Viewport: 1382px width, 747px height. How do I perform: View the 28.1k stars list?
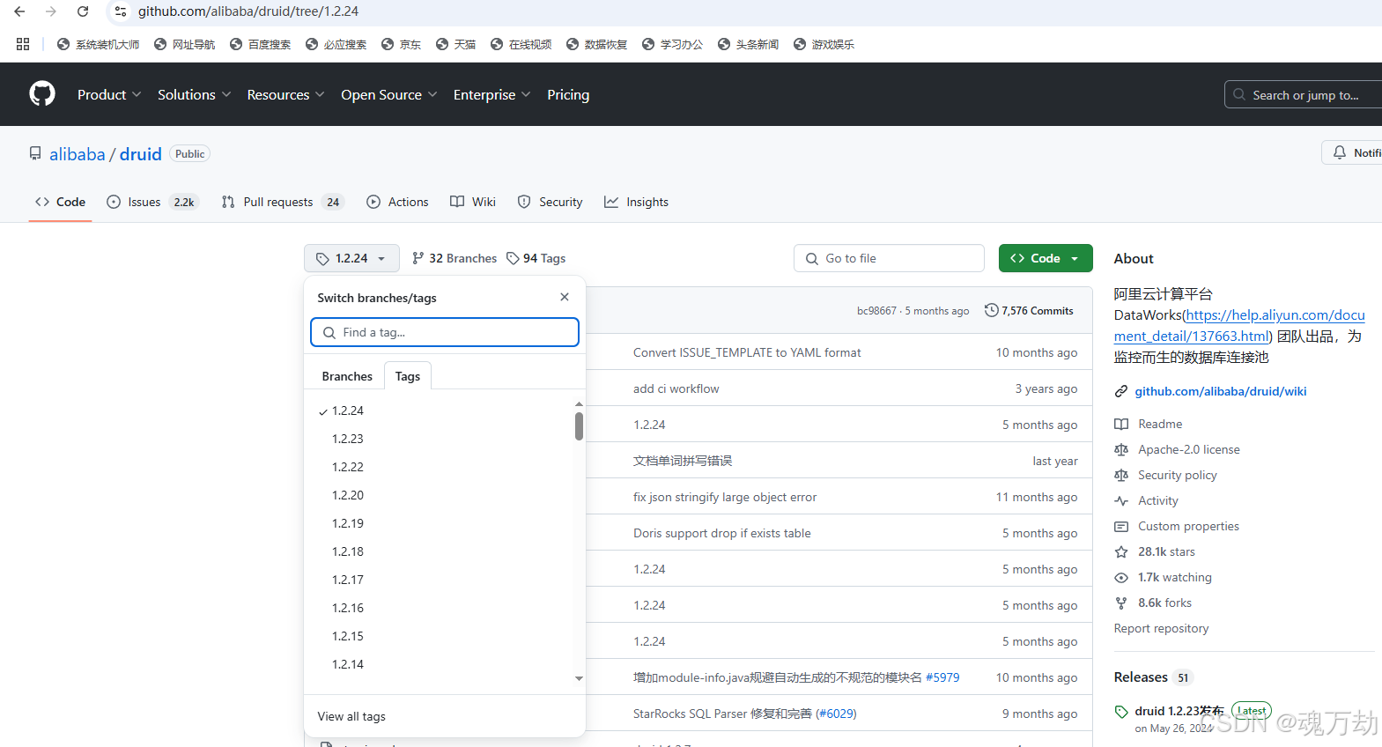pyautogui.click(x=1166, y=551)
